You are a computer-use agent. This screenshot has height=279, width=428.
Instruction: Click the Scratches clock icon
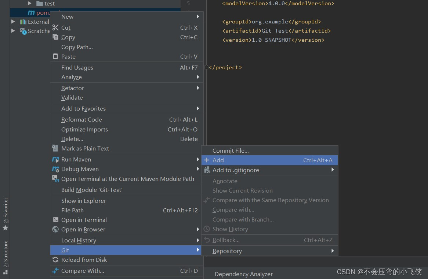(x=23, y=31)
